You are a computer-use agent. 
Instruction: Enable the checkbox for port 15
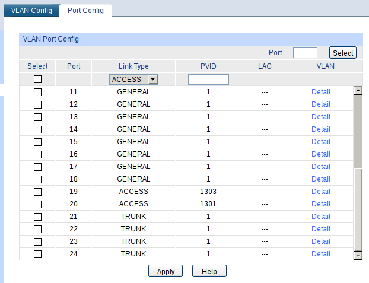pyautogui.click(x=37, y=142)
